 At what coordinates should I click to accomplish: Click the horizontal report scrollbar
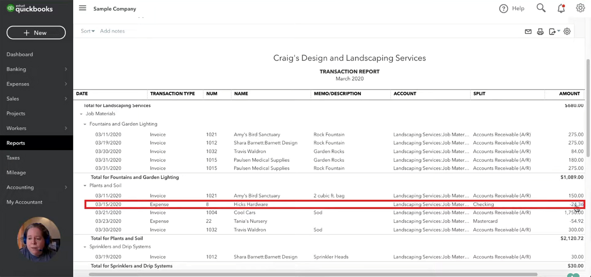[x=313, y=274]
